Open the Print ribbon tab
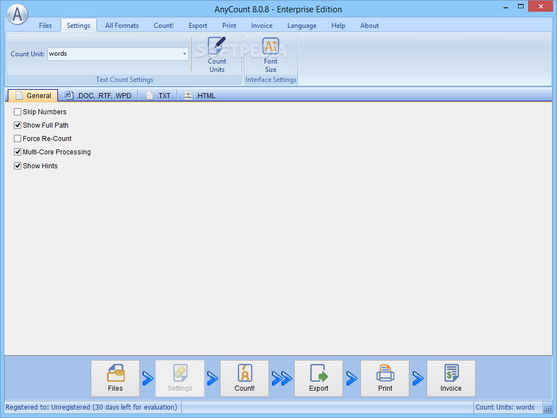This screenshot has height=418, width=557. click(229, 26)
